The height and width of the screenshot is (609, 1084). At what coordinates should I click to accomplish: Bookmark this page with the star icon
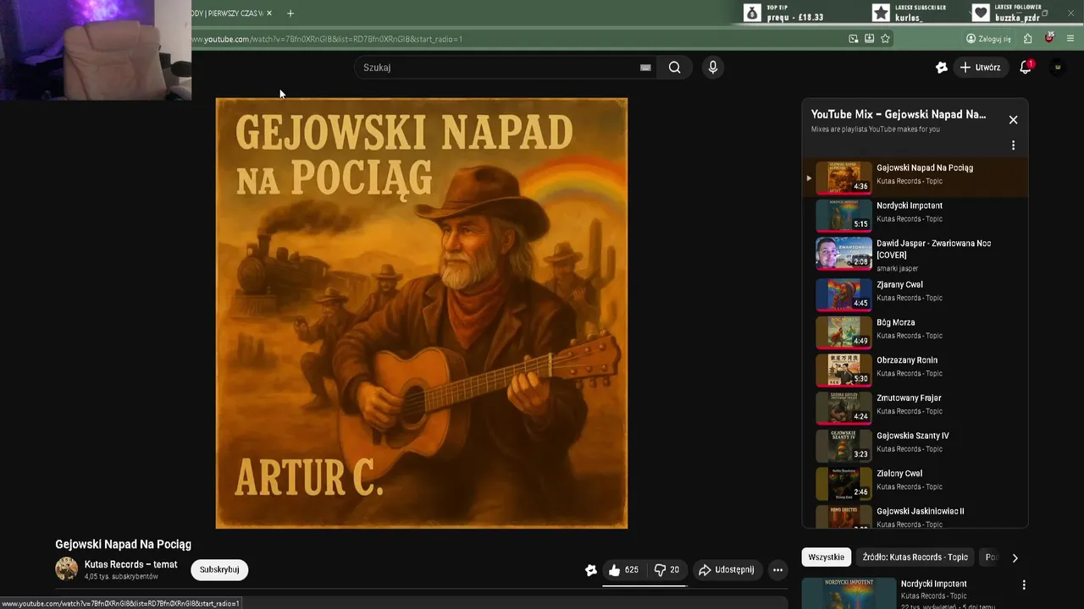click(885, 39)
